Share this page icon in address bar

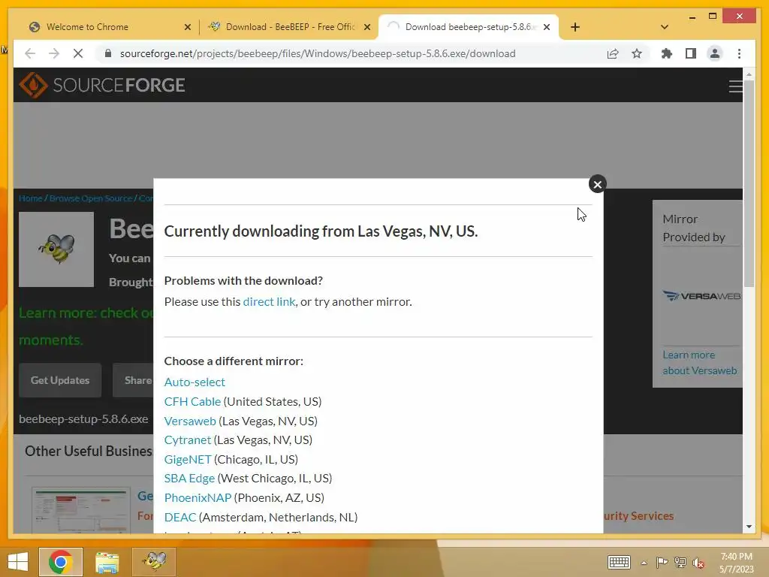tap(613, 53)
